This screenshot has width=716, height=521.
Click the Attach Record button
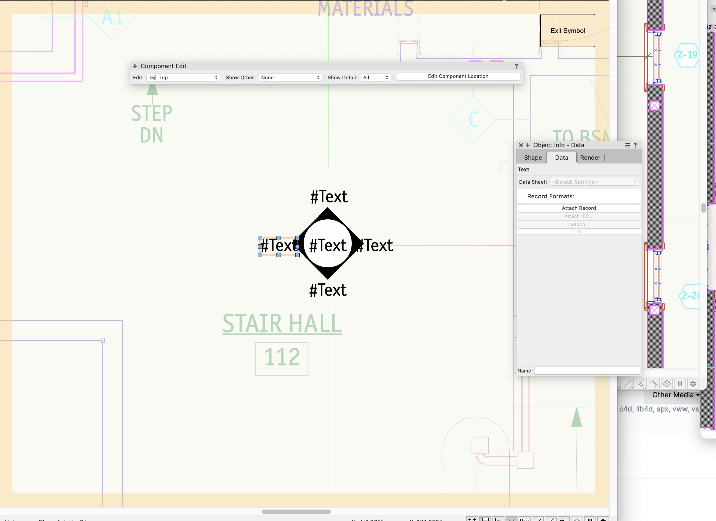(578, 208)
